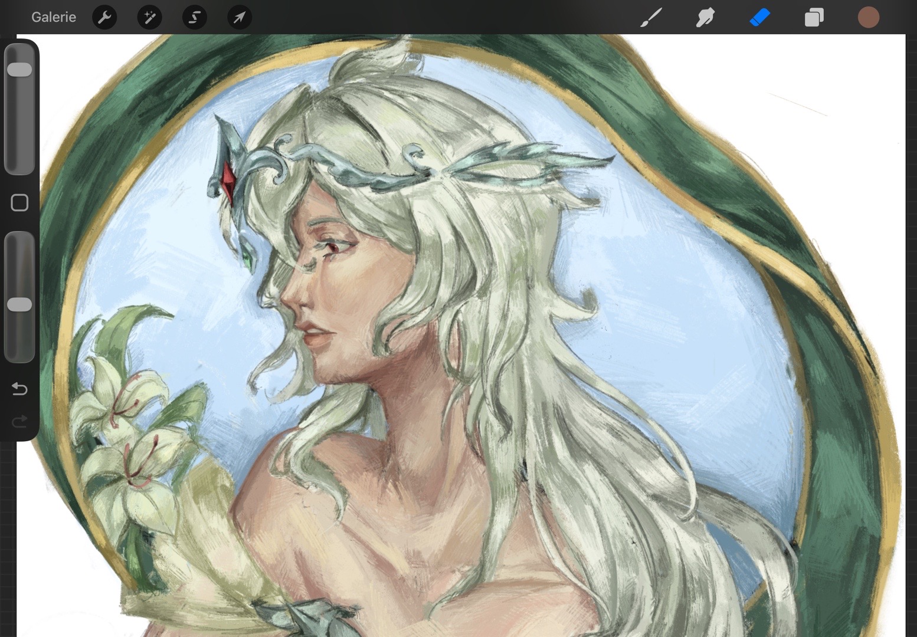Select the Eraser tool
Screen dimensions: 917x637
pos(759,18)
